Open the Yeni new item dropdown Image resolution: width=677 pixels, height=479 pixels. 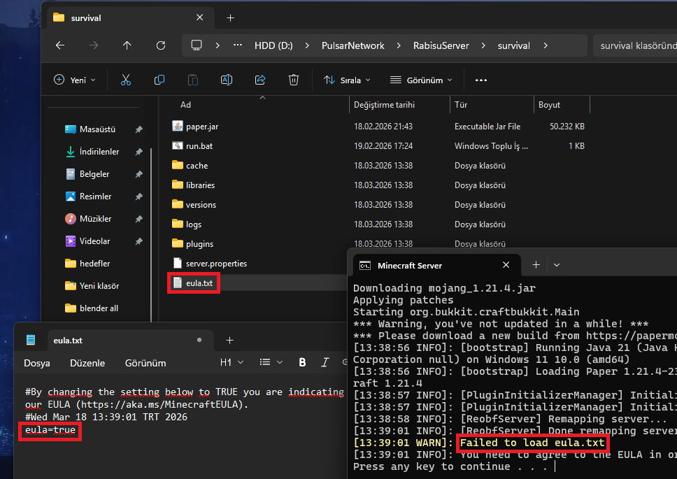tap(75, 80)
